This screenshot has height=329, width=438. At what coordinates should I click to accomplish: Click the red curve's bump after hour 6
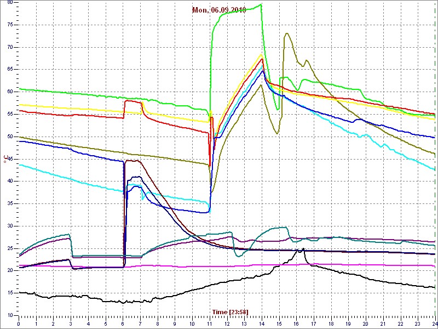coord(132,101)
